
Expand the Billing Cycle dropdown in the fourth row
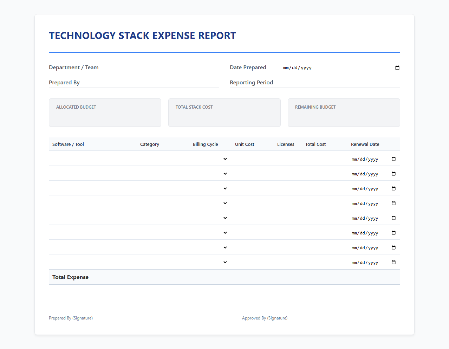click(210, 203)
